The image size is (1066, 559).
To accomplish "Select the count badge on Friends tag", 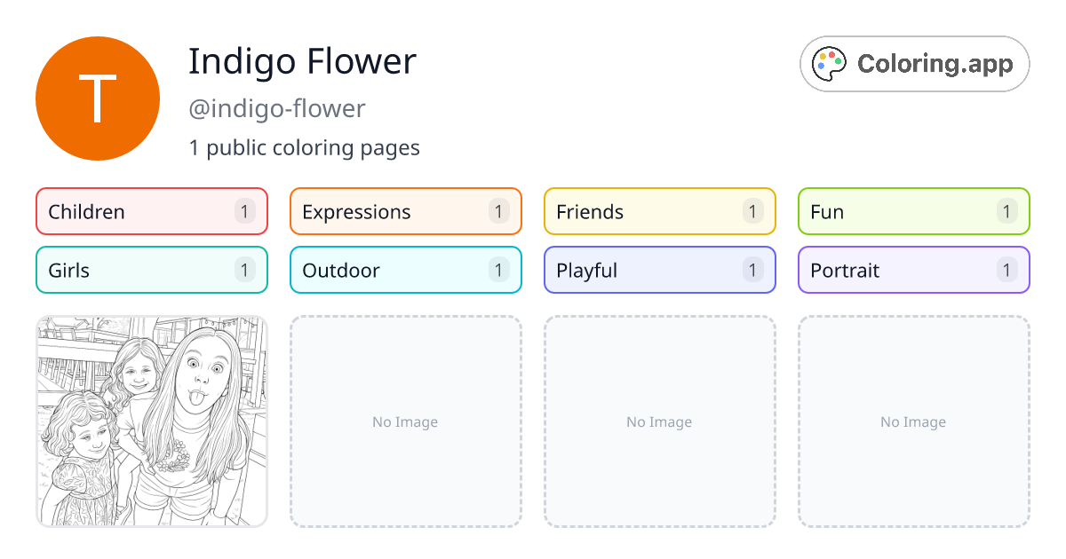I will (x=752, y=211).
